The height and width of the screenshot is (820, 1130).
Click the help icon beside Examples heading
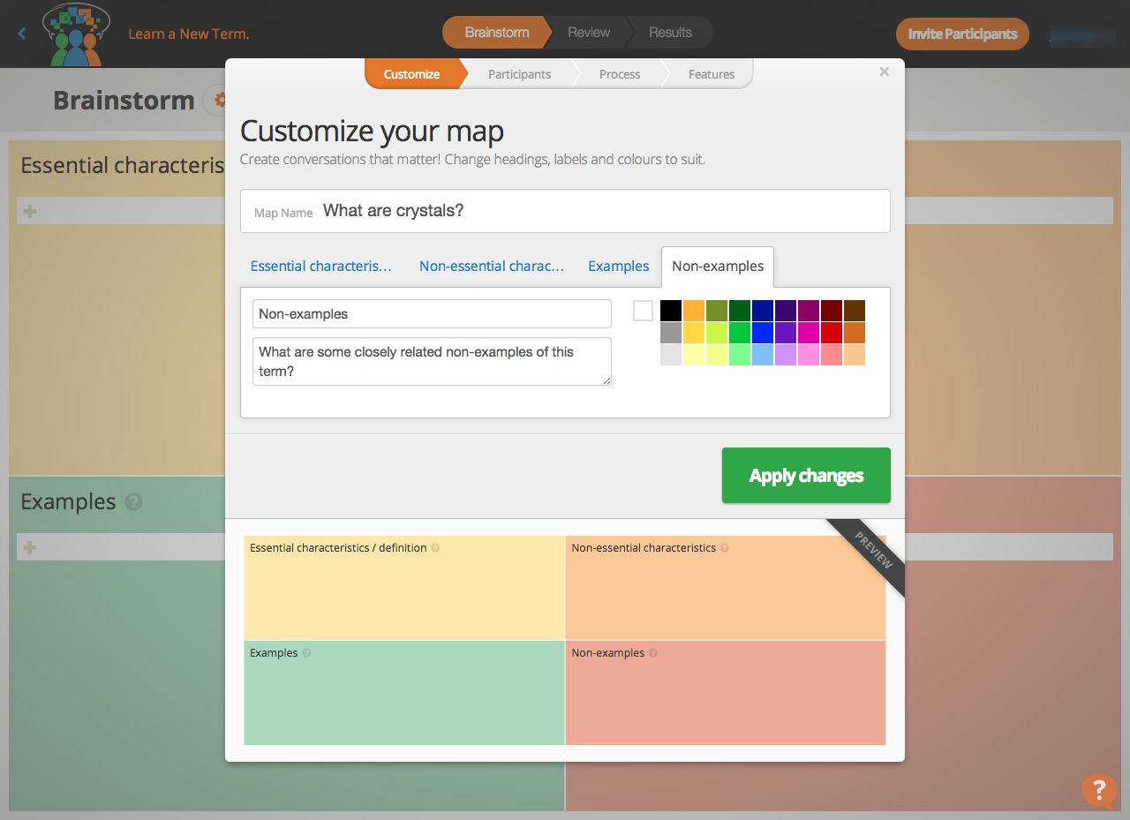(133, 501)
